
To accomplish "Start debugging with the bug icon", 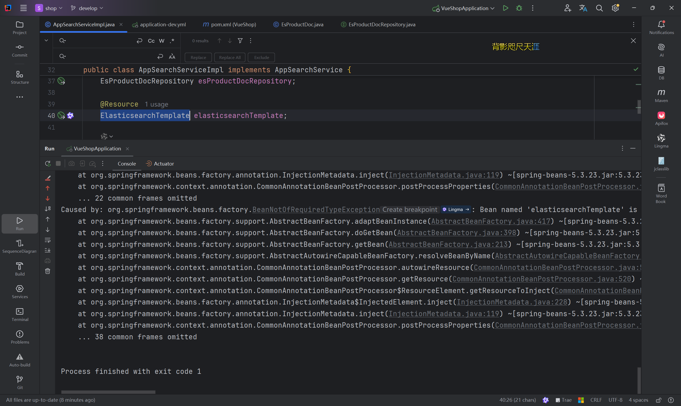I will click(519, 8).
